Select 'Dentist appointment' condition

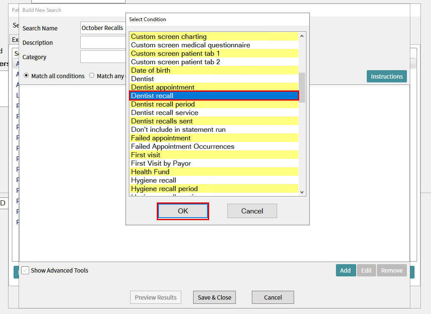[214, 87]
